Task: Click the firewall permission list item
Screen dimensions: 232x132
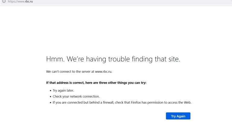Action: (122, 103)
